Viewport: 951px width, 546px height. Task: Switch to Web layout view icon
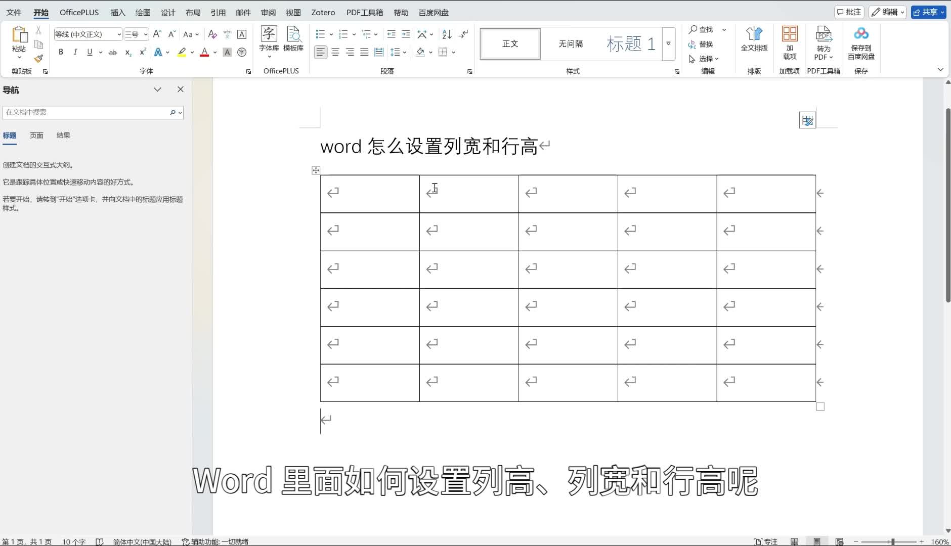(839, 541)
